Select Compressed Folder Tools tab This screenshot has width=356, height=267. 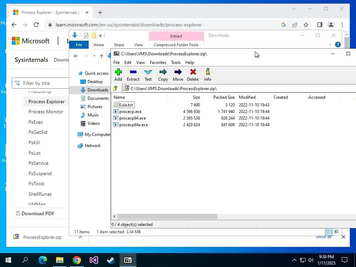[x=176, y=45]
